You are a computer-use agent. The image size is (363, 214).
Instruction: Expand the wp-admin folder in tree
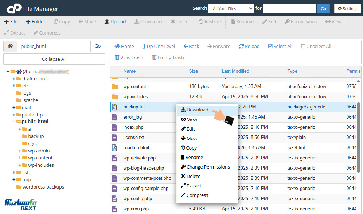[x=20, y=151]
